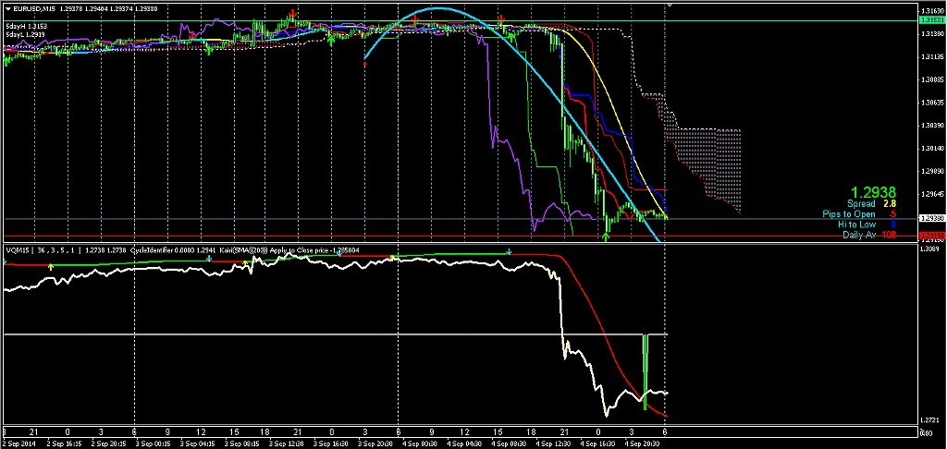Click the Pips to Open label
The image size is (947, 449).
849,214
